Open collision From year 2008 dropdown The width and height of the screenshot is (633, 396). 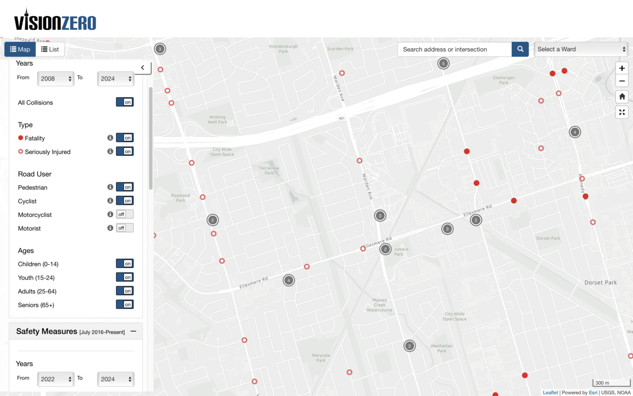(x=56, y=78)
